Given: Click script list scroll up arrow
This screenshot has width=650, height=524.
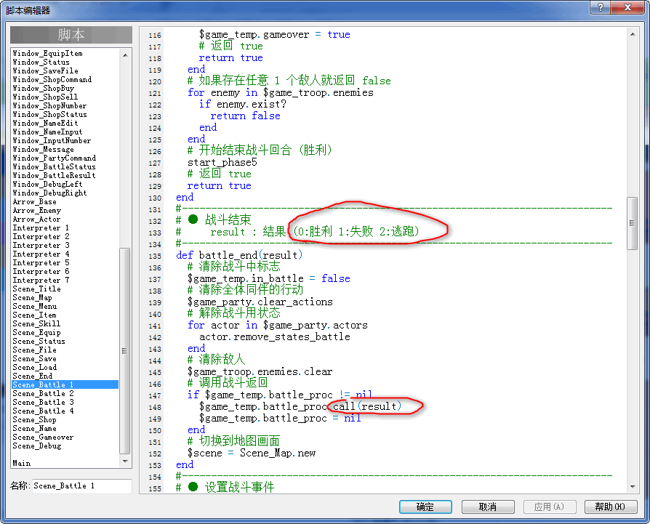Looking at the screenshot, I should [x=125, y=55].
